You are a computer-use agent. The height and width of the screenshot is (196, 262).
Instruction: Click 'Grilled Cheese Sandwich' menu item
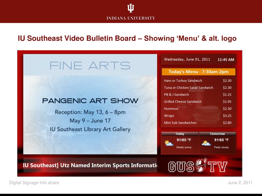pos(183,102)
